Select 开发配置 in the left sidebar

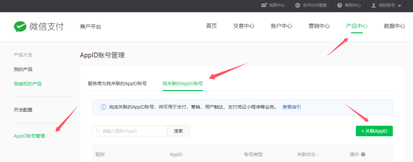click(x=23, y=110)
